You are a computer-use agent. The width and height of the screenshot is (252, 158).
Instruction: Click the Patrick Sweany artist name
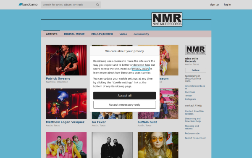point(58,78)
